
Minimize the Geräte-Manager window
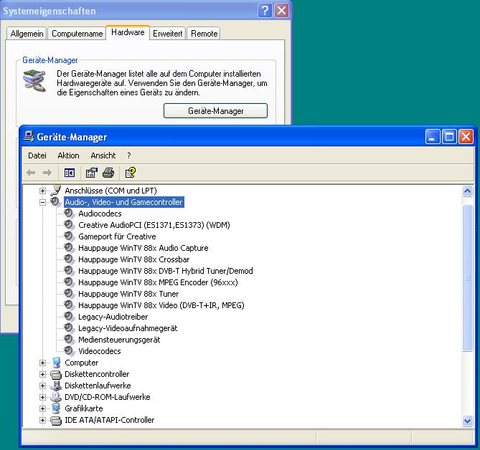pos(433,136)
